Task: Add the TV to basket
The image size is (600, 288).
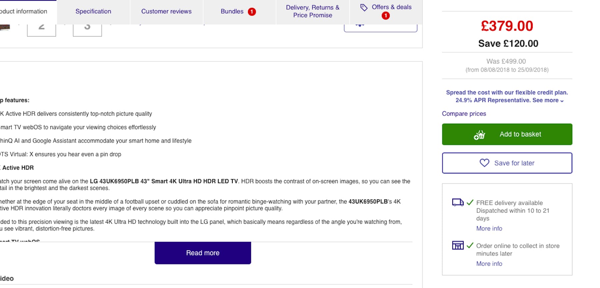Action: tap(507, 134)
